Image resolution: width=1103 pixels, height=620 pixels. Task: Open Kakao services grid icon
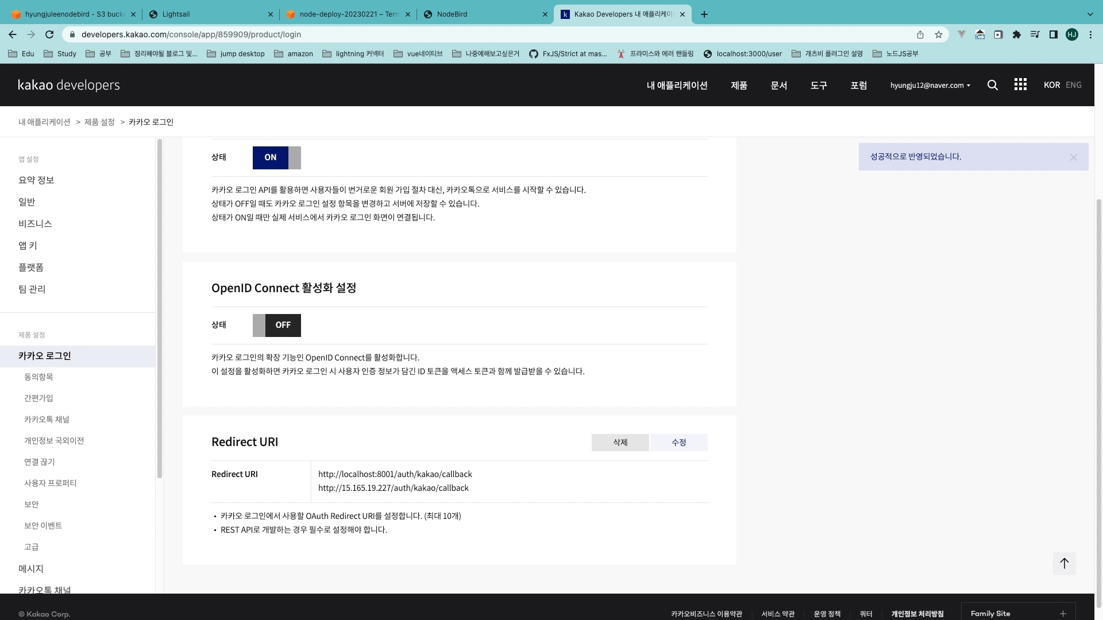click(x=1020, y=85)
